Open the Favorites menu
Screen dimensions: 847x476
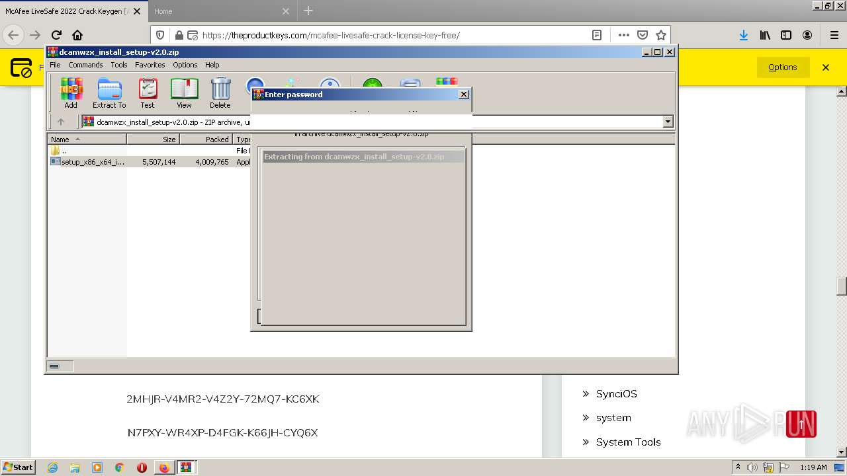point(150,65)
